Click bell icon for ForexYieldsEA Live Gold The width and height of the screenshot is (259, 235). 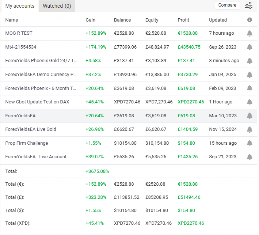pos(250,129)
